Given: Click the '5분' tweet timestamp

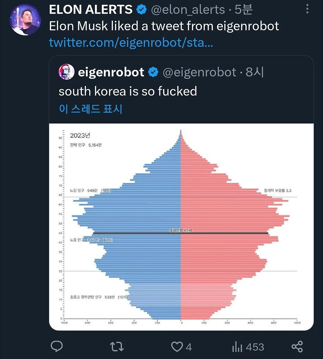Looking at the screenshot, I should click(244, 9).
